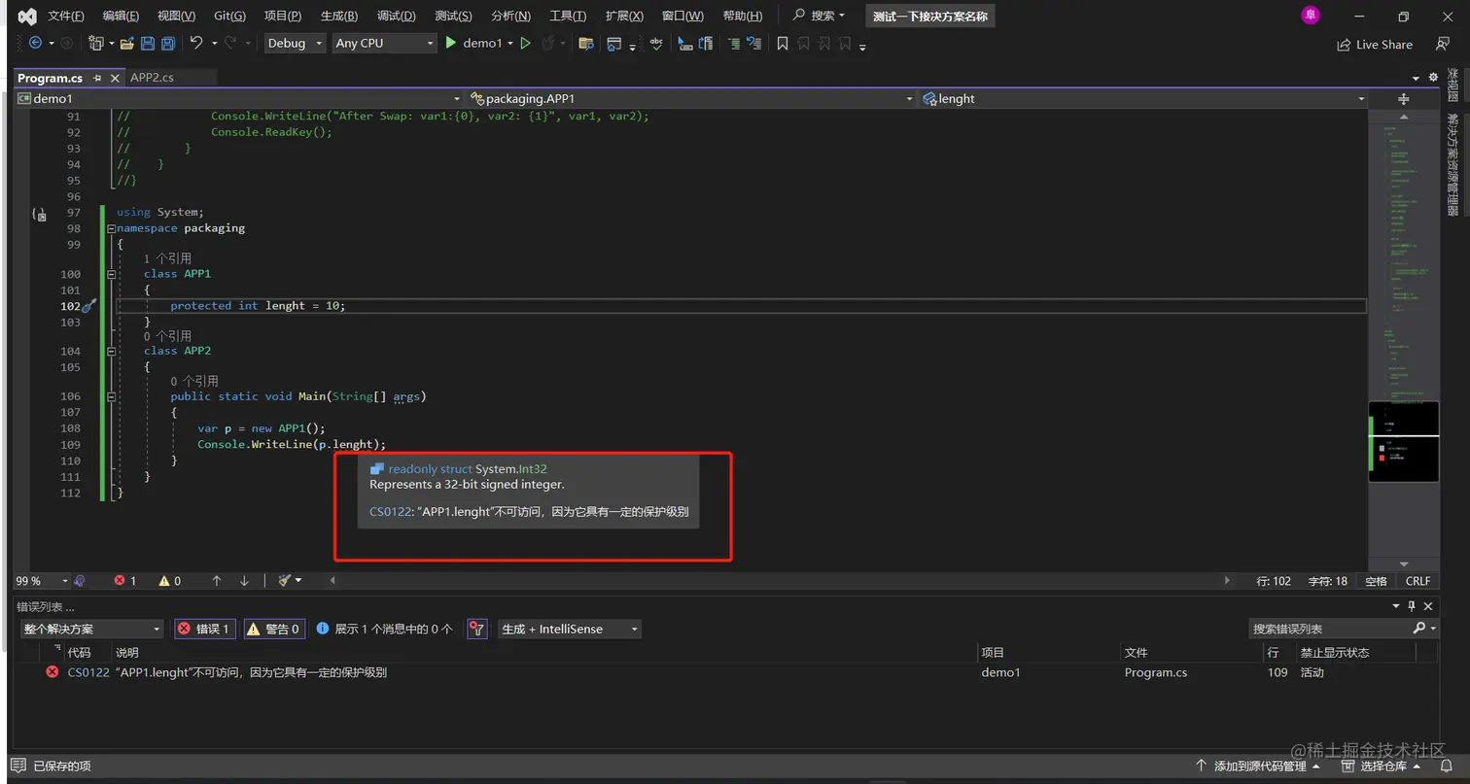Open the Git(G) menu

[229, 16]
